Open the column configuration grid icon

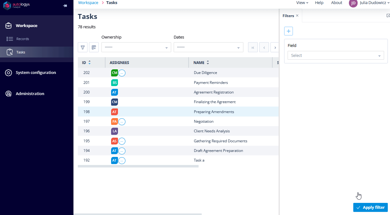tap(94, 47)
